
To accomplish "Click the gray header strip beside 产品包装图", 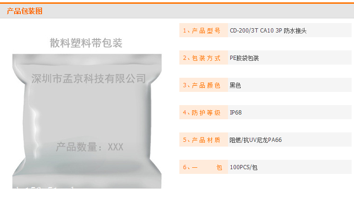I will coord(198,11).
